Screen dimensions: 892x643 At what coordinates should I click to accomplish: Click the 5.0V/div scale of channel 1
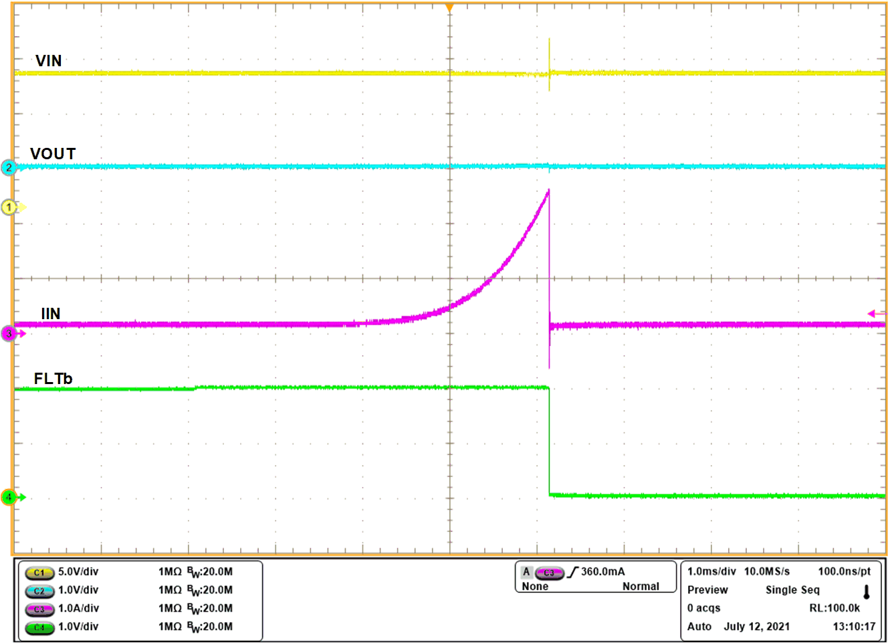(78, 572)
